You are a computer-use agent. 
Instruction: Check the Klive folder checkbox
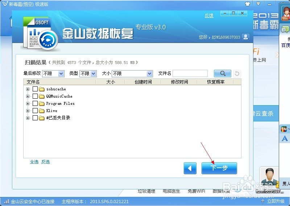coord(35,111)
